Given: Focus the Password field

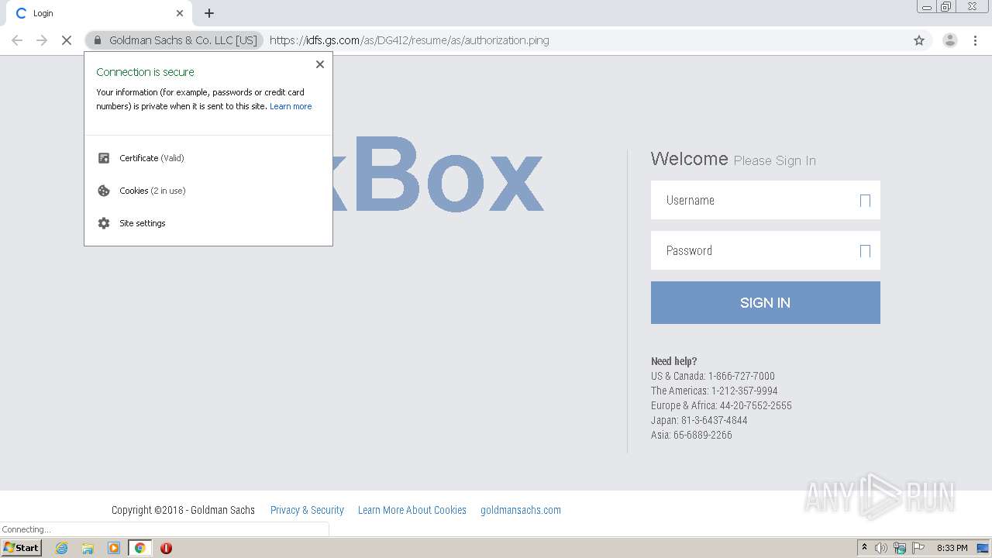Looking at the screenshot, I should pos(766,250).
